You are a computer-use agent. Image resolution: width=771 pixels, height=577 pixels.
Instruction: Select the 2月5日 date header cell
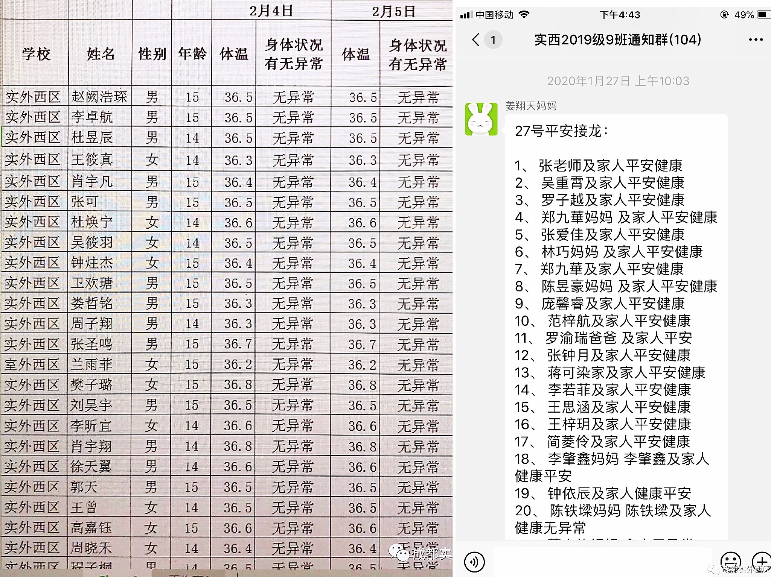coord(392,11)
